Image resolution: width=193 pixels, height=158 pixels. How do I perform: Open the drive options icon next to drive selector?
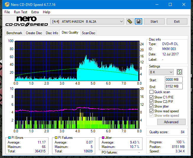130,22
